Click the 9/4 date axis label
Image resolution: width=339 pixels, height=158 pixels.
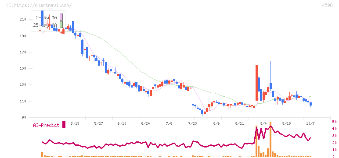point(263,123)
